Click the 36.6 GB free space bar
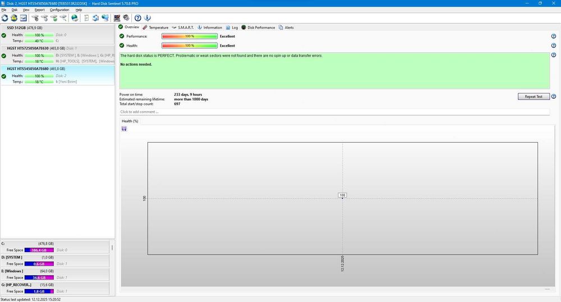This screenshot has width=561, height=302. (x=39, y=278)
